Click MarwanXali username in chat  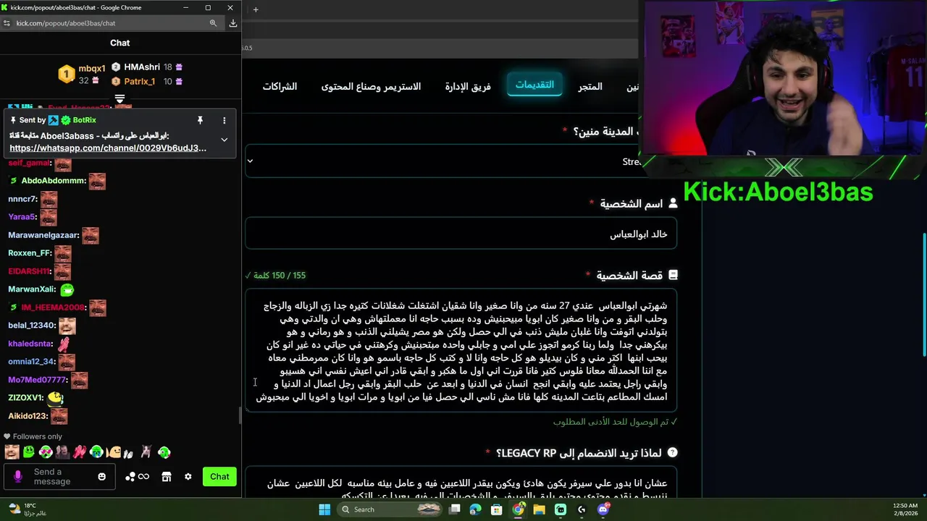pyautogui.click(x=32, y=289)
